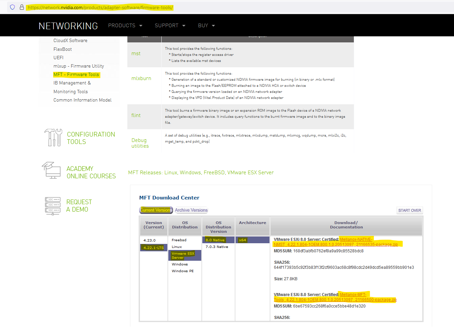Open CloudX Software in sidebar
The image size is (454, 327).
tap(70, 40)
